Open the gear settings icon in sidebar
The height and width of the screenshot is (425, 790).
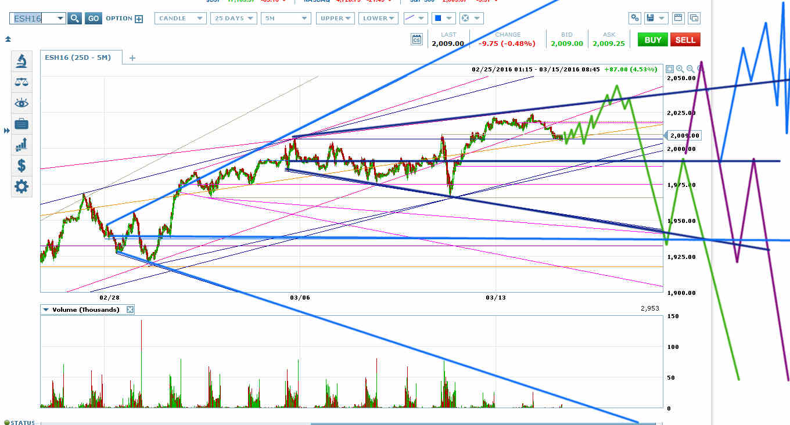[x=21, y=186]
